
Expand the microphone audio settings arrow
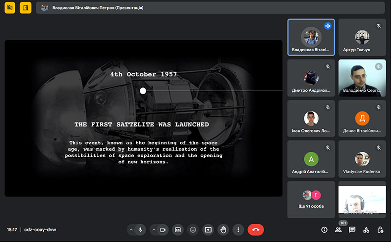(x=131, y=230)
